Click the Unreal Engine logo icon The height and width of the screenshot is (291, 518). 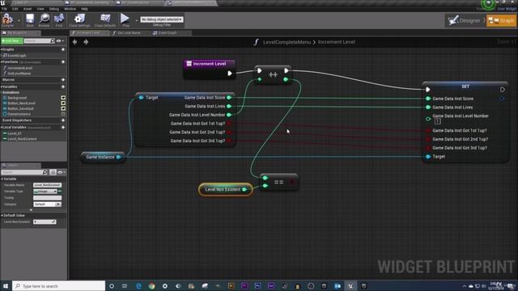pos(2,2)
